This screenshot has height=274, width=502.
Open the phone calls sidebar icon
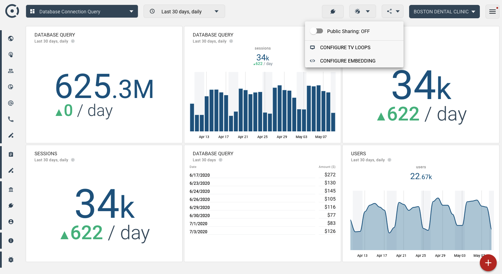click(x=11, y=119)
